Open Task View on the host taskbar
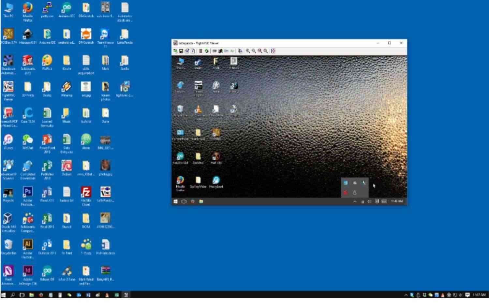 22,295
